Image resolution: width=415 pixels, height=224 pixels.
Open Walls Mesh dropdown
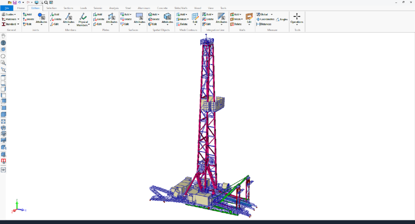click(236, 19)
